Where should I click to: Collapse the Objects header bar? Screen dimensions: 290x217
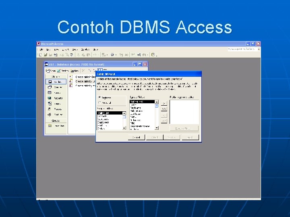click(x=56, y=77)
